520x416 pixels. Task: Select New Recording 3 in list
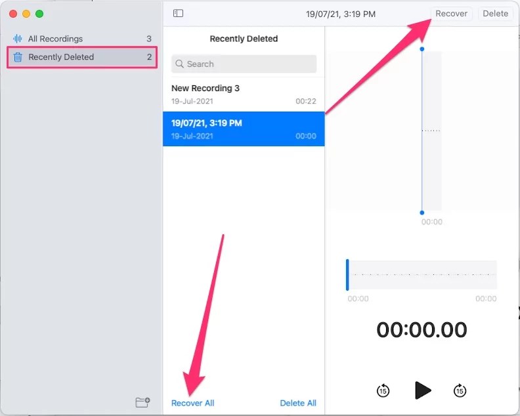pyautogui.click(x=244, y=94)
